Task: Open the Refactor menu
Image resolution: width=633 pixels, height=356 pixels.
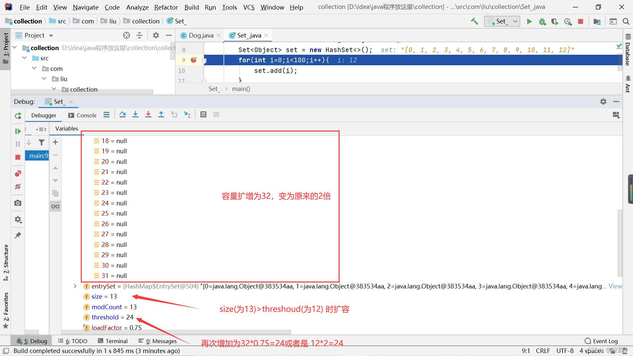Action: point(166,7)
